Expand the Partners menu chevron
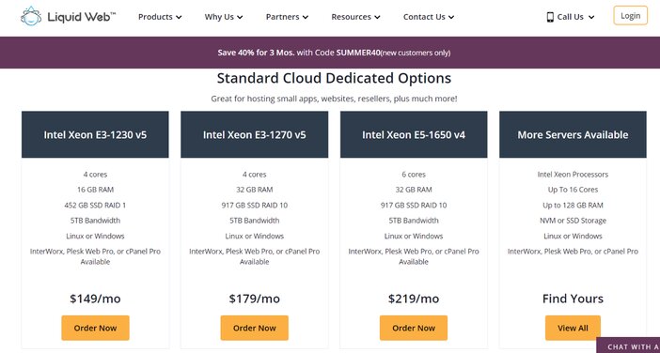 coord(306,17)
